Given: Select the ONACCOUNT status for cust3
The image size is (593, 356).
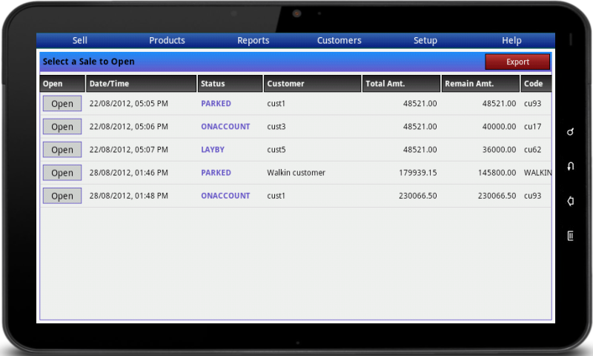Looking at the screenshot, I should click(x=225, y=126).
